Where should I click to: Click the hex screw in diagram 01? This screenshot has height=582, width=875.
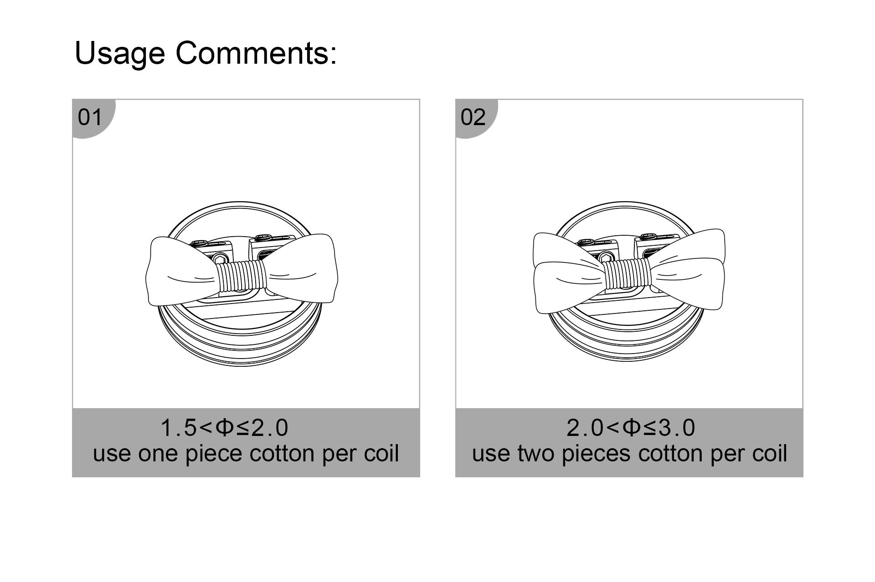pyautogui.click(x=221, y=259)
